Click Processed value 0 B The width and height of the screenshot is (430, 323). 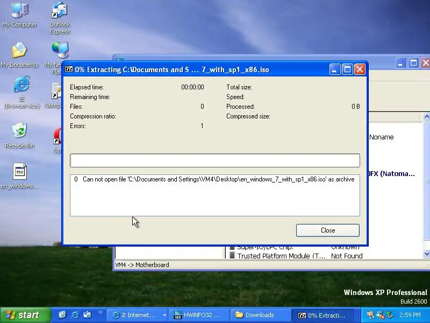point(355,107)
